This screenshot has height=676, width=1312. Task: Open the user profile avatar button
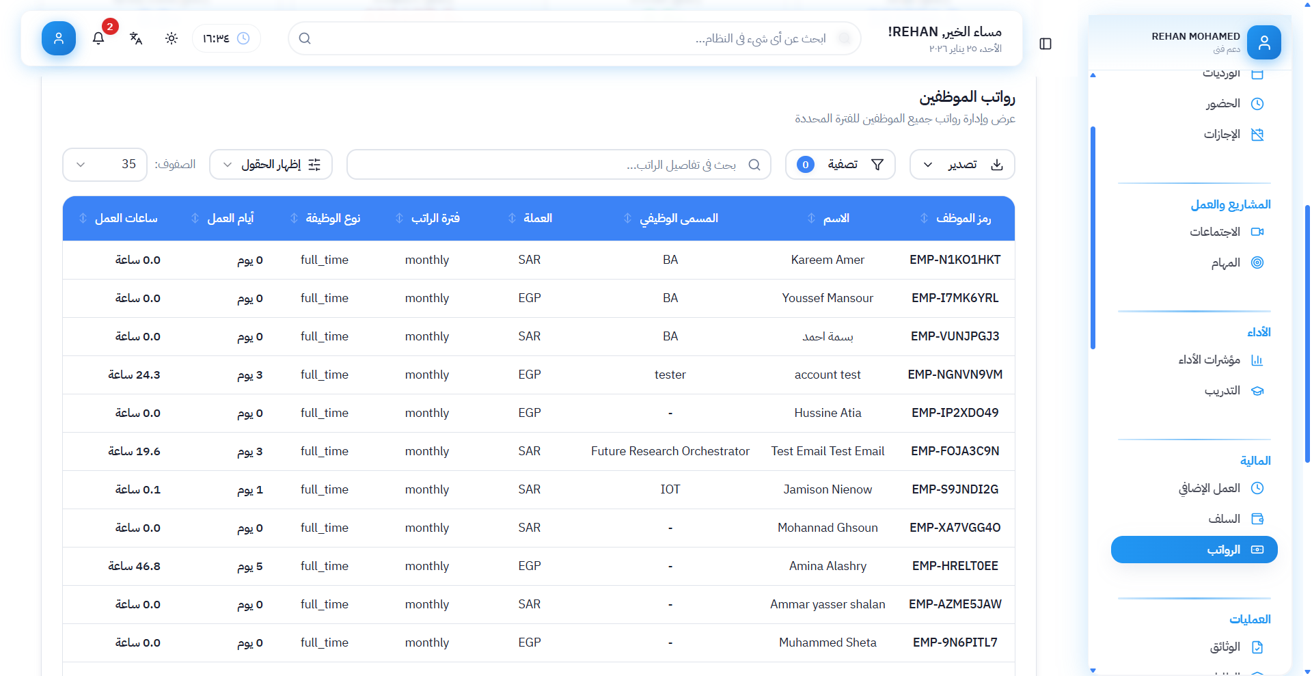(59, 38)
